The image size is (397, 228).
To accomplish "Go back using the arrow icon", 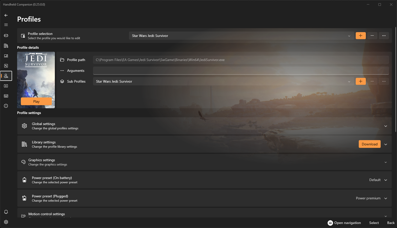I will click(x=6, y=15).
